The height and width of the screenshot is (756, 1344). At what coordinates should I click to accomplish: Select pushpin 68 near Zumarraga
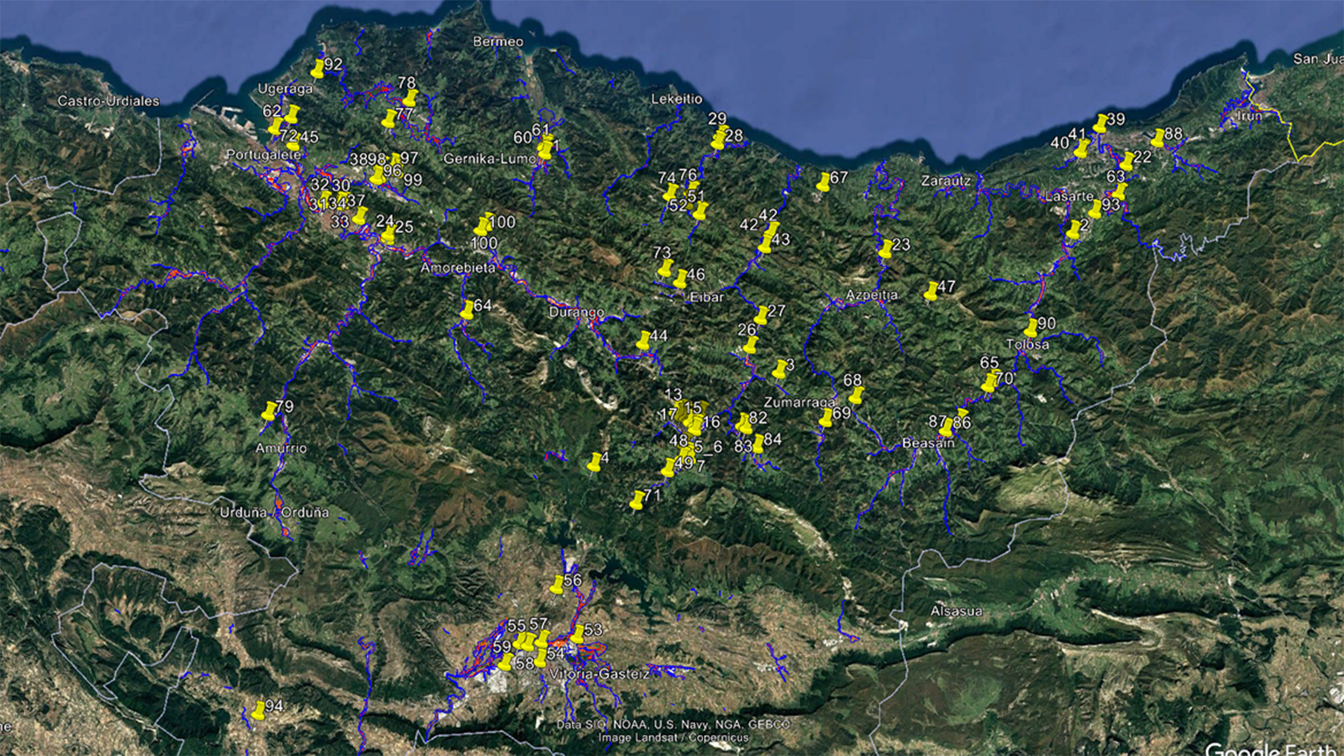click(856, 395)
